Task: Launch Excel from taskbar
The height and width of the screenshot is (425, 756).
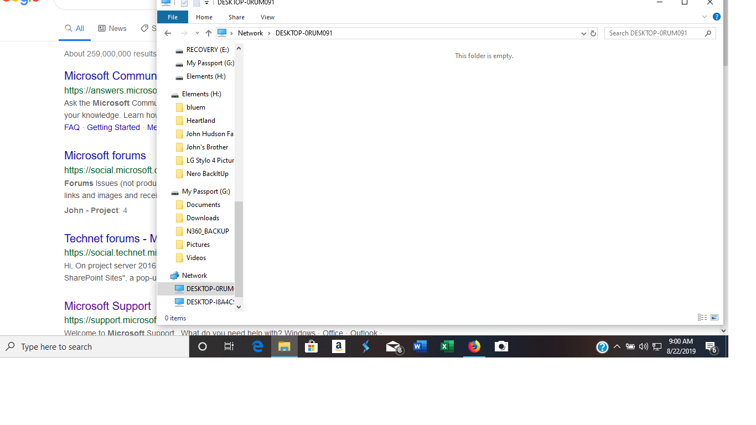Action: 447,346
